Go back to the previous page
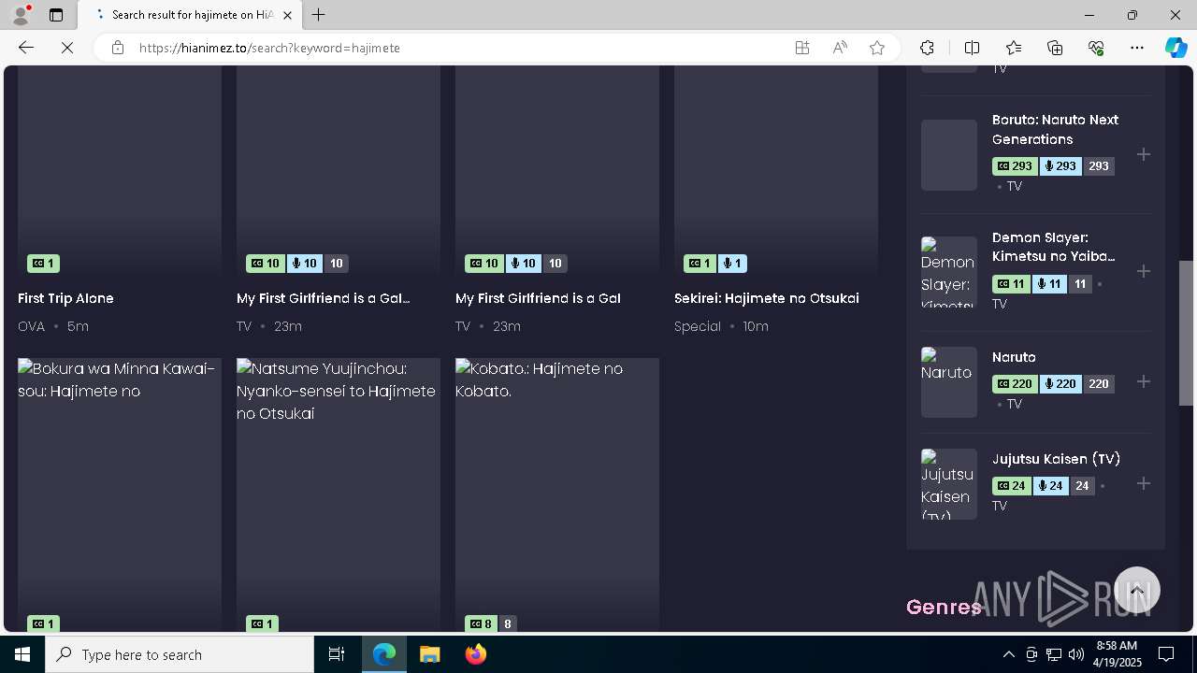The image size is (1197, 673). tap(26, 48)
